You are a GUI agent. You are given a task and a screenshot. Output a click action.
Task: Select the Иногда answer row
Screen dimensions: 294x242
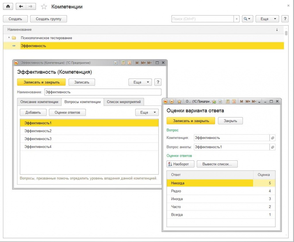(x=221, y=199)
